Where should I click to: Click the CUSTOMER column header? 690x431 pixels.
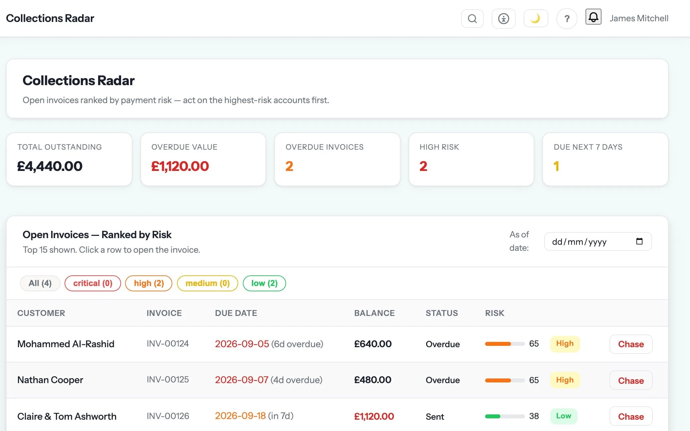(41, 313)
